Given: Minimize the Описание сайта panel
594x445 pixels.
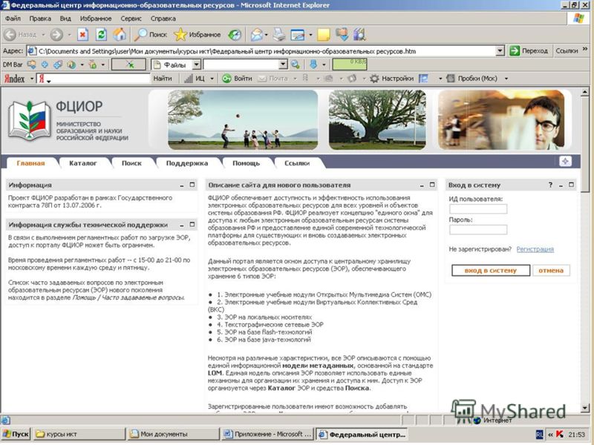Looking at the screenshot, I should click(422, 185).
